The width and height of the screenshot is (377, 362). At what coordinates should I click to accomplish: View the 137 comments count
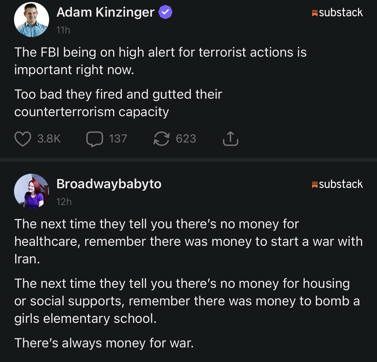click(118, 139)
